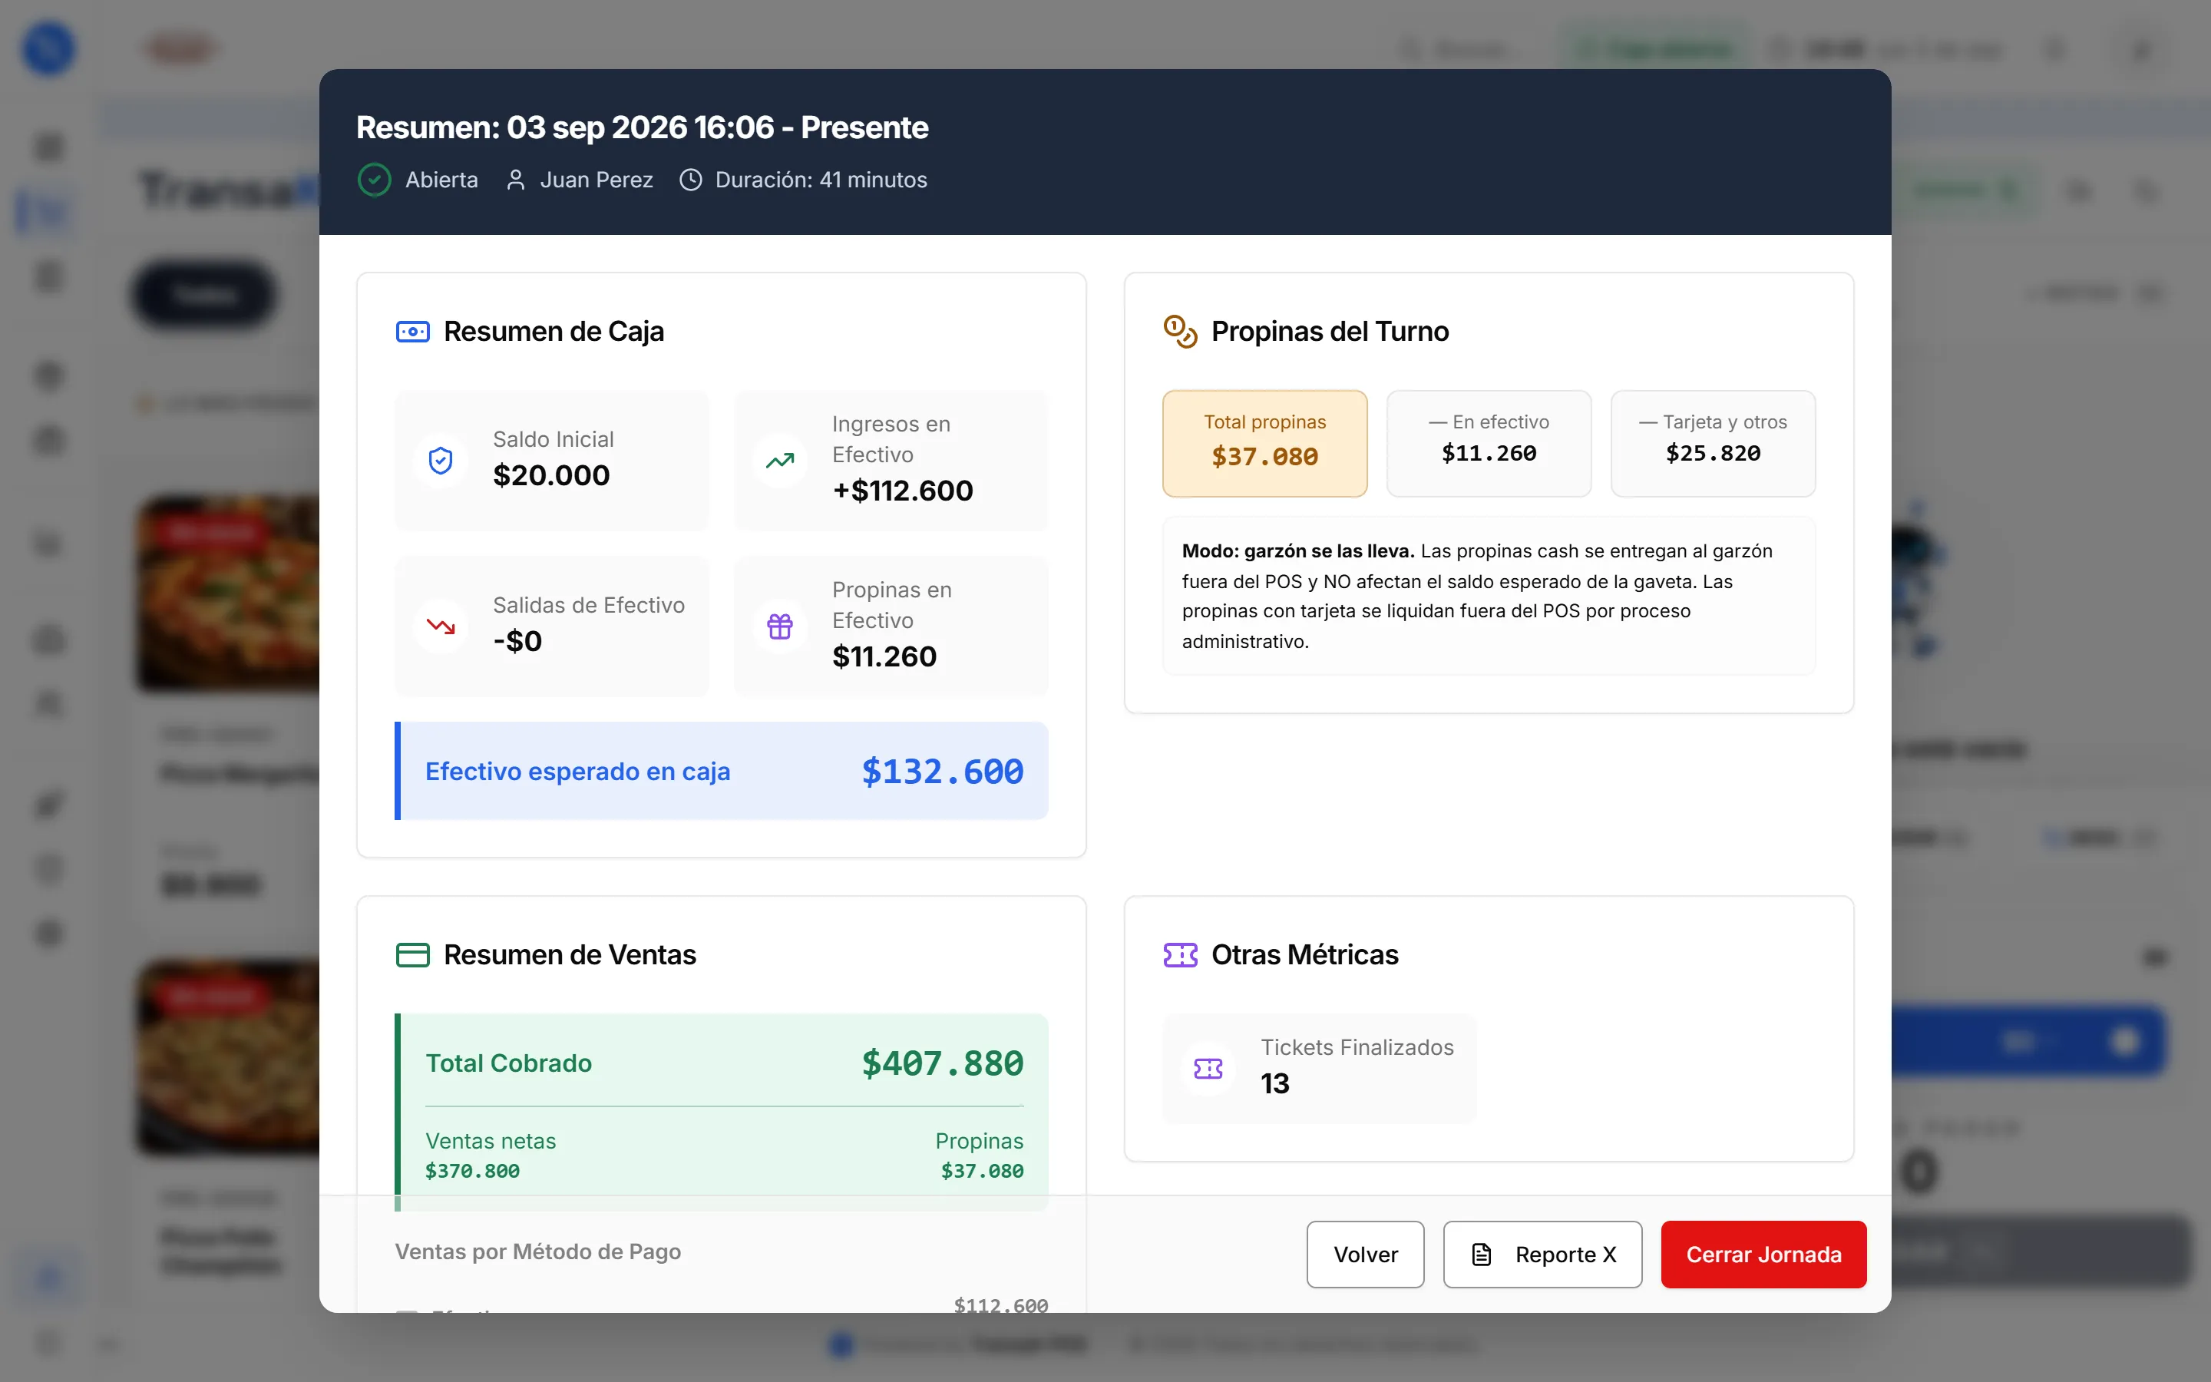This screenshot has width=2211, height=1382.
Task: Click the Abierta green check icon
Action: point(375,180)
